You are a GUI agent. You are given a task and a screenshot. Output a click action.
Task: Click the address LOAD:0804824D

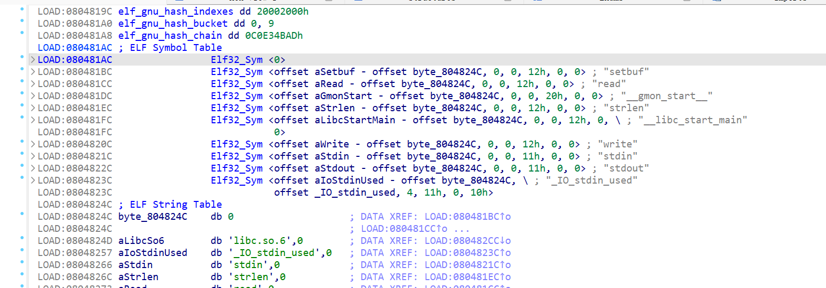[x=75, y=241]
